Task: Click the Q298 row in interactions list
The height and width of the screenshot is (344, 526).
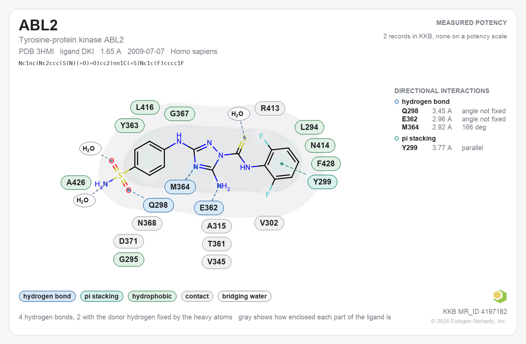Action: pos(454,111)
